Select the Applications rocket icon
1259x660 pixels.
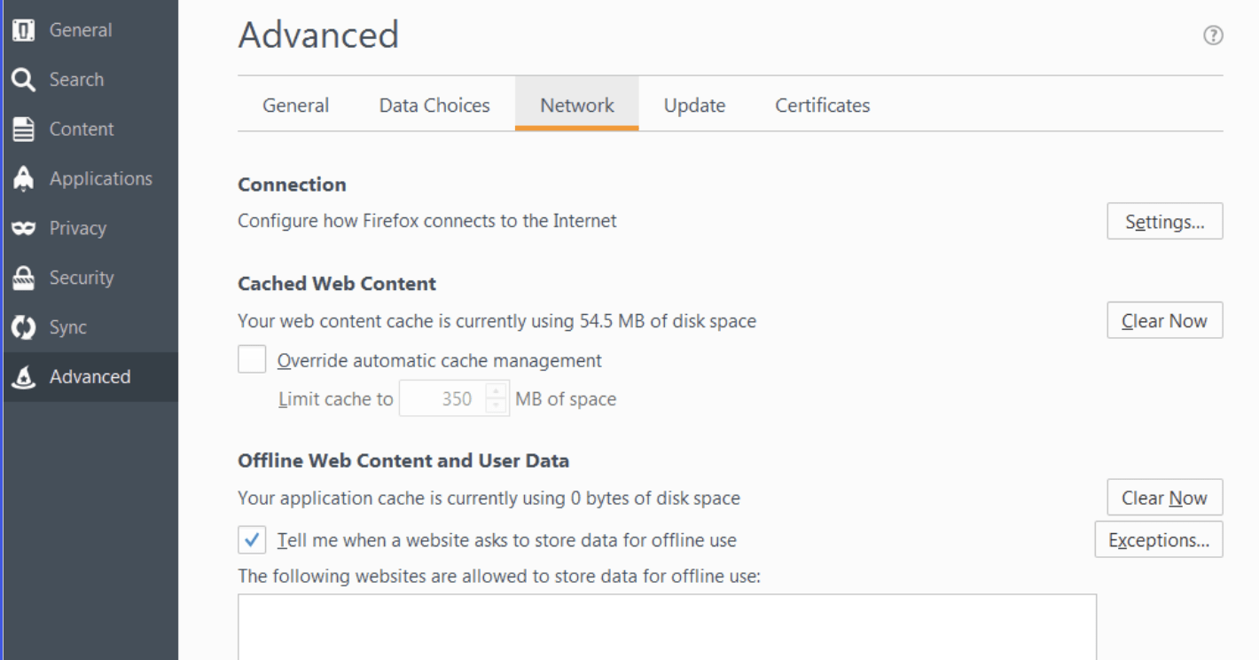click(23, 178)
